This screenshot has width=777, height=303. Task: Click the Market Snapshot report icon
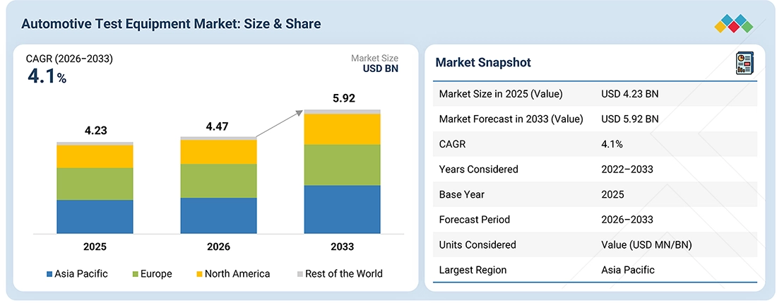(x=745, y=64)
